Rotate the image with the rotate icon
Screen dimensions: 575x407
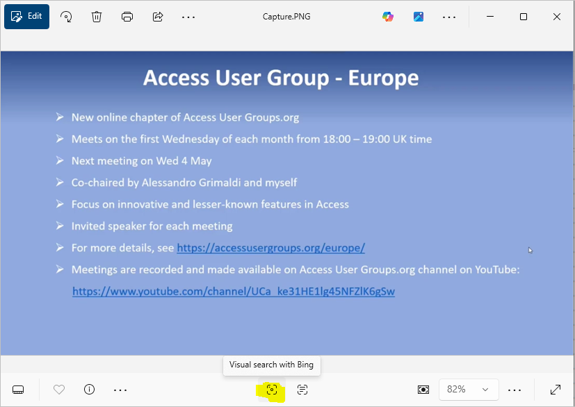66,17
